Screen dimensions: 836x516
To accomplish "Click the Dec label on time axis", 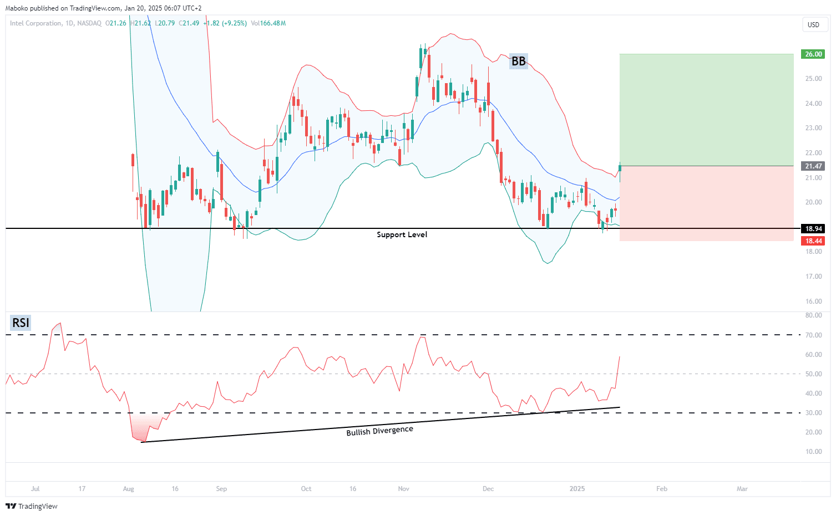I will pos(488,489).
